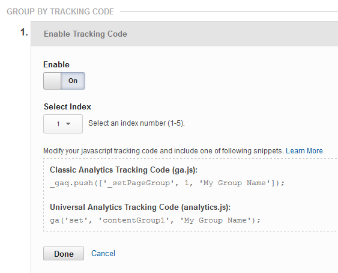Click the blank off side of the Enable switch

point(52,81)
